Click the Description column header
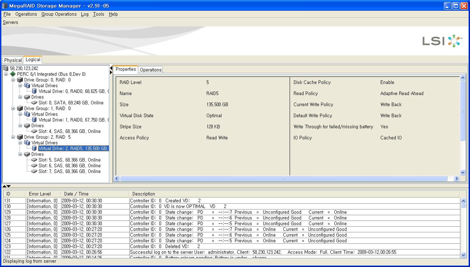This screenshot has width=470, height=267. pyautogui.click(x=295, y=194)
